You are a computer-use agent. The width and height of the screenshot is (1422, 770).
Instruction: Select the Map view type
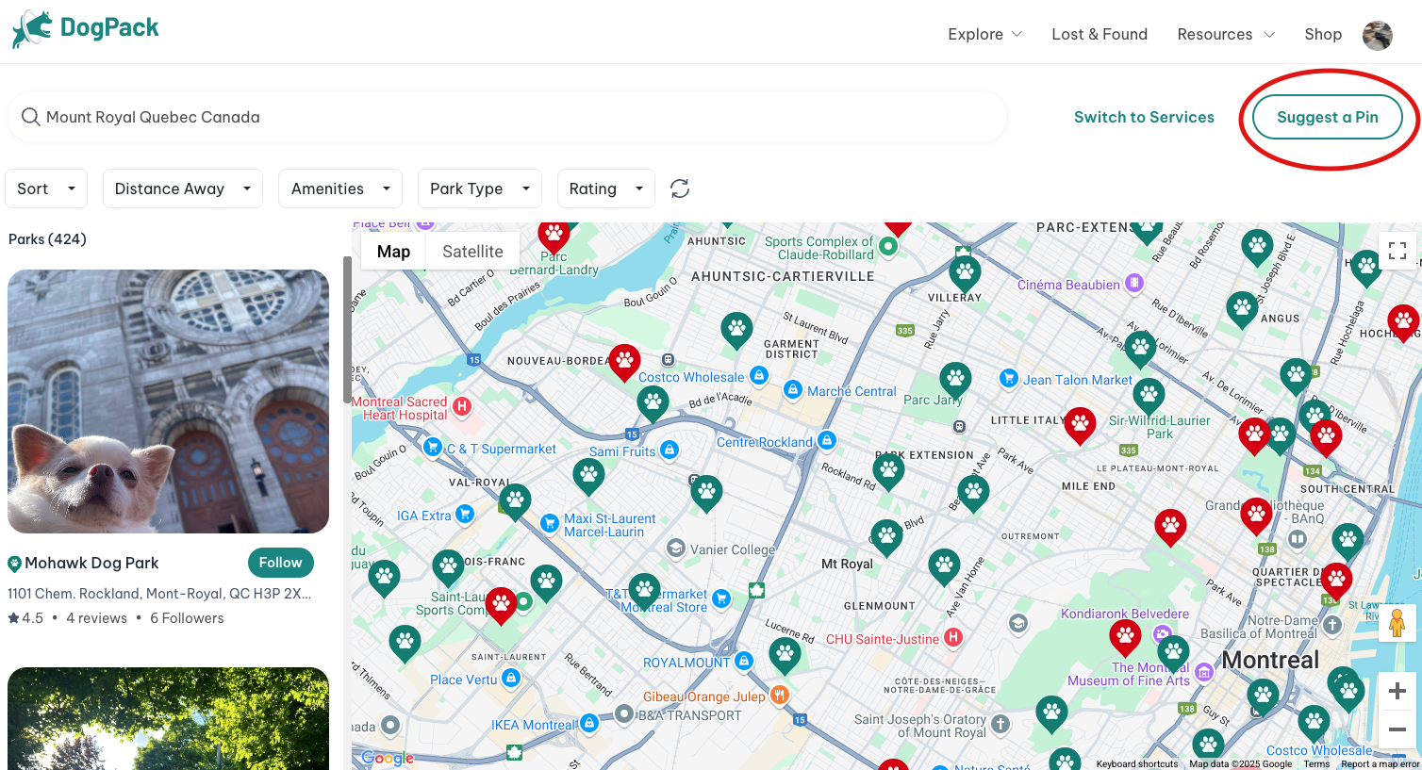tap(393, 252)
